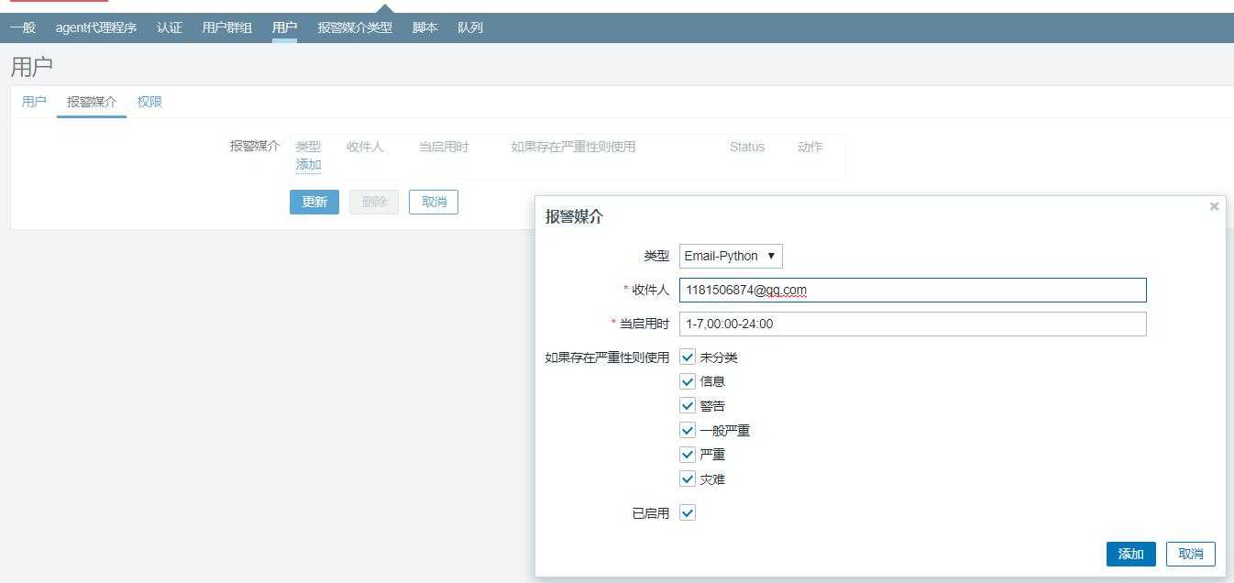This screenshot has height=583, width=1234.
Task: Select the 报警媒介 sub-tab
Action: (92, 102)
